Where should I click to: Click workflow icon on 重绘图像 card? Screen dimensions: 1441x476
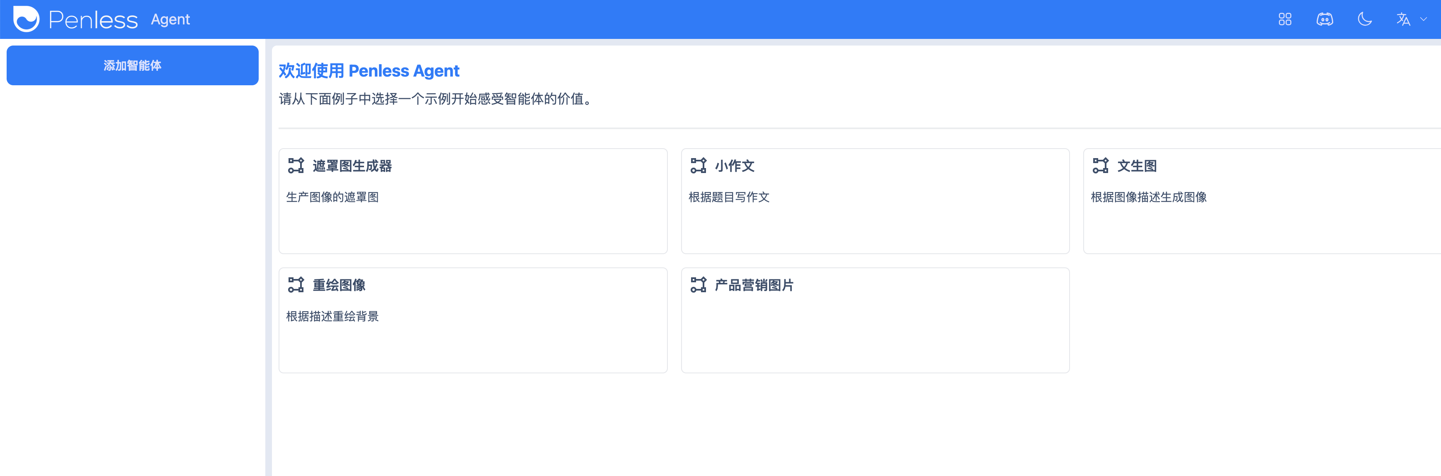point(296,284)
